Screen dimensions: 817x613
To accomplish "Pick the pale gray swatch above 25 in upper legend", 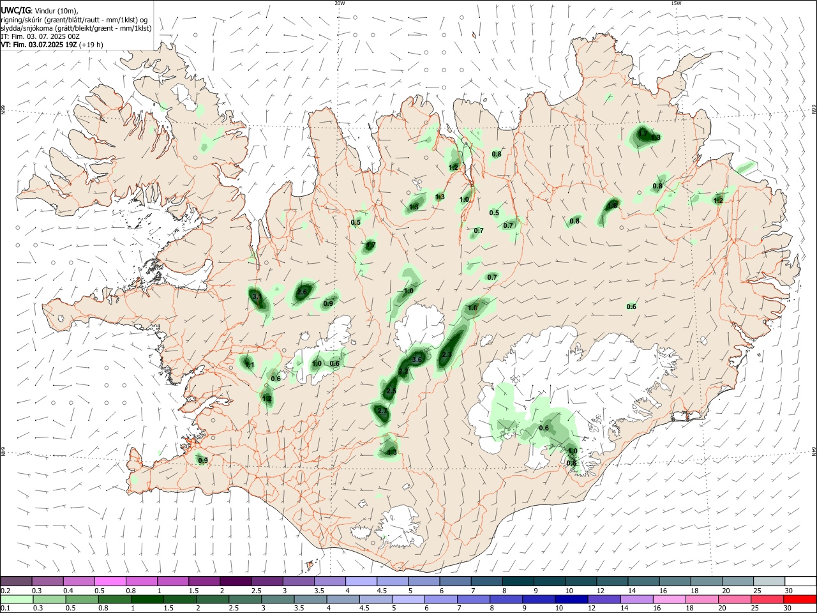I will click(x=768, y=581).
